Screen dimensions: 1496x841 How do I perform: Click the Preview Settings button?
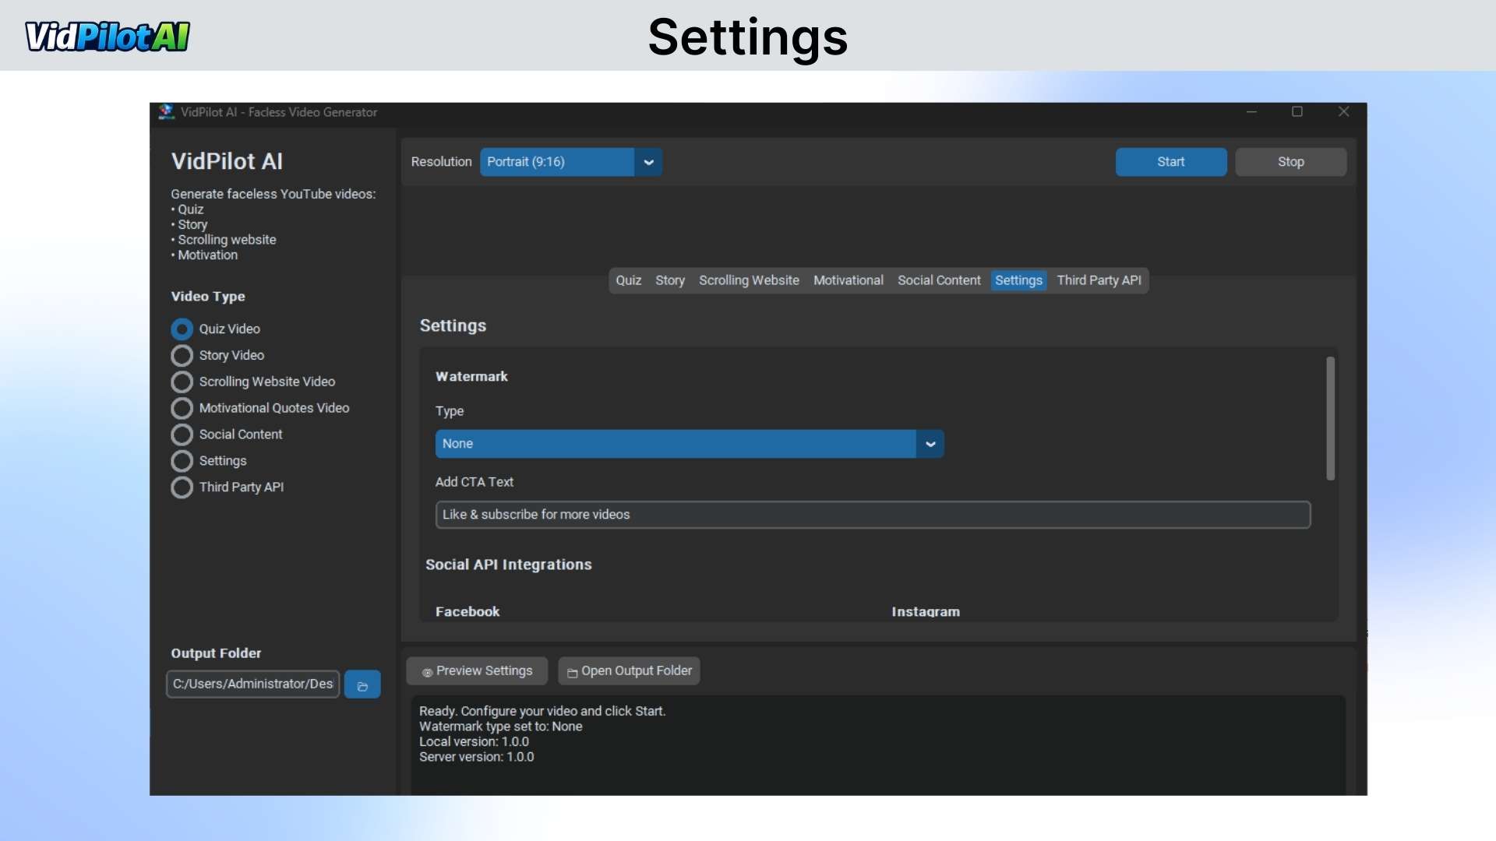point(477,671)
